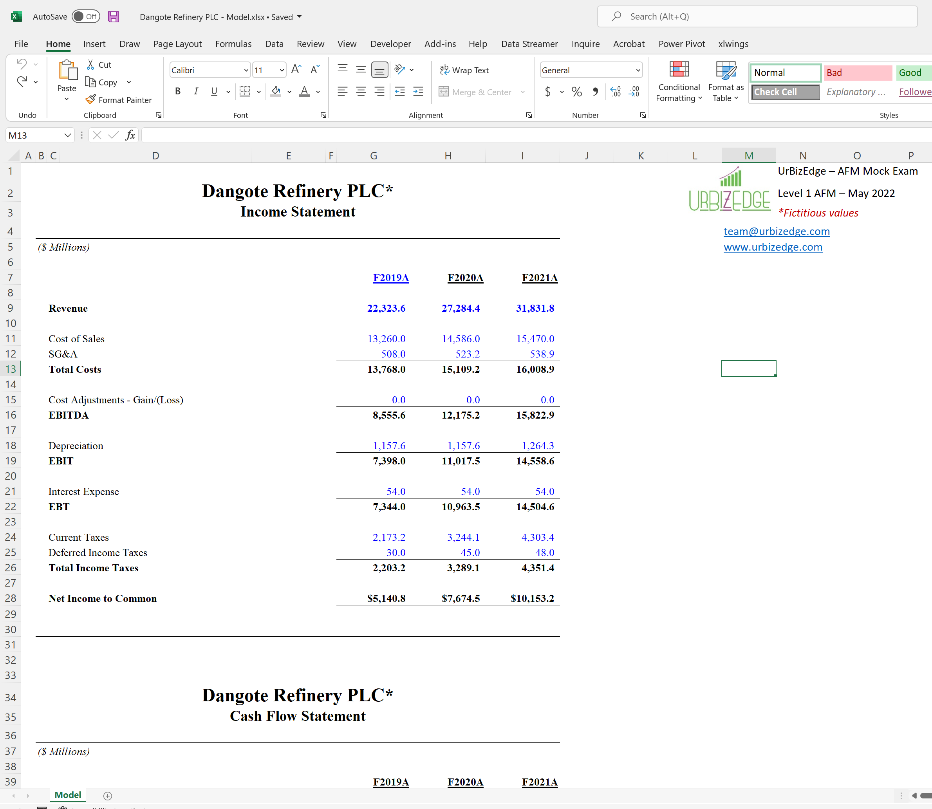Open Merge & Center dropdown arrow
This screenshot has width=932, height=809.
523,92
